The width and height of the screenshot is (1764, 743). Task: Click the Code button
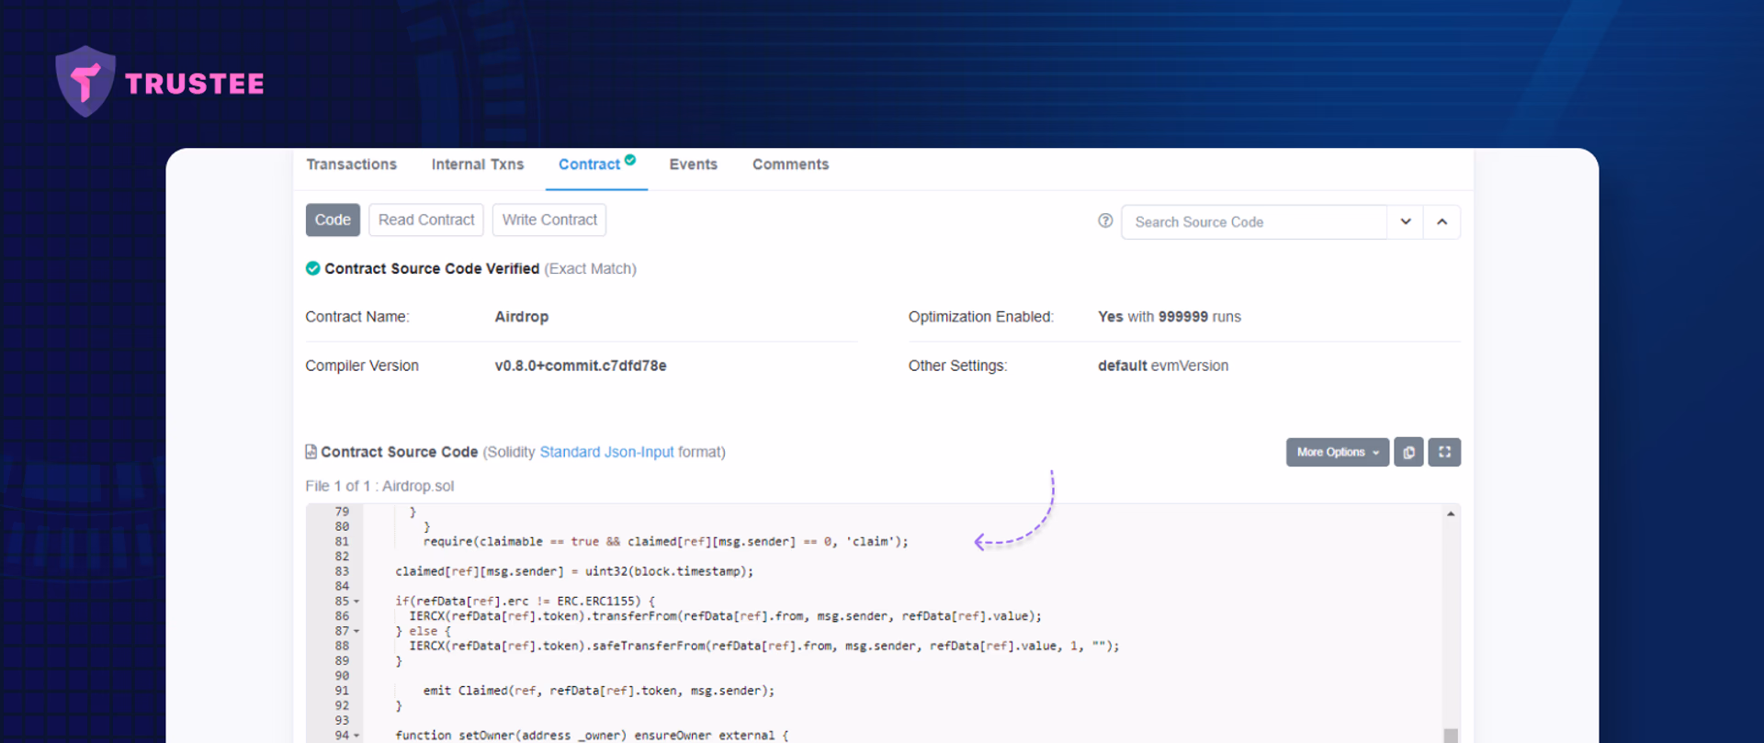[333, 220]
